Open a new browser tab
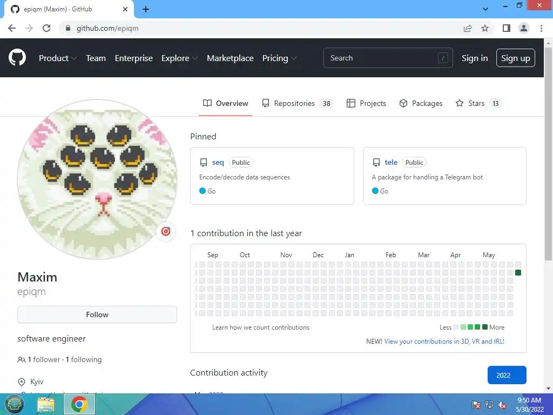Viewport: 553px width, 415px height. pos(146,9)
